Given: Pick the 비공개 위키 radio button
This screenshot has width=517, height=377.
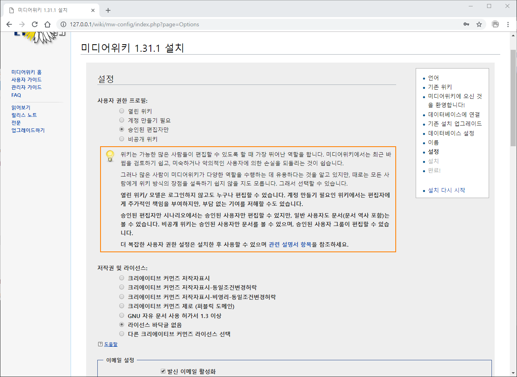Looking at the screenshot, I should [122, 139].
